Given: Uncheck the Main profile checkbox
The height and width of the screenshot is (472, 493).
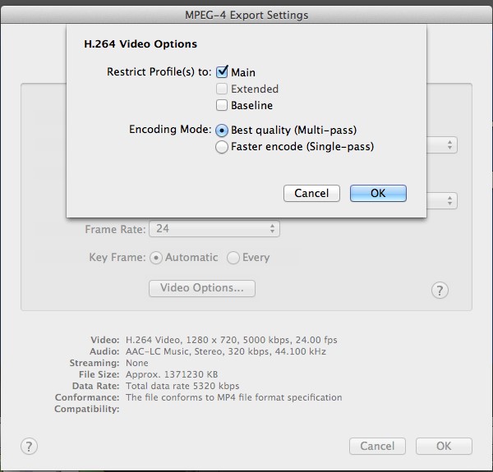Looking at the screenshot, I should [222, 72].
